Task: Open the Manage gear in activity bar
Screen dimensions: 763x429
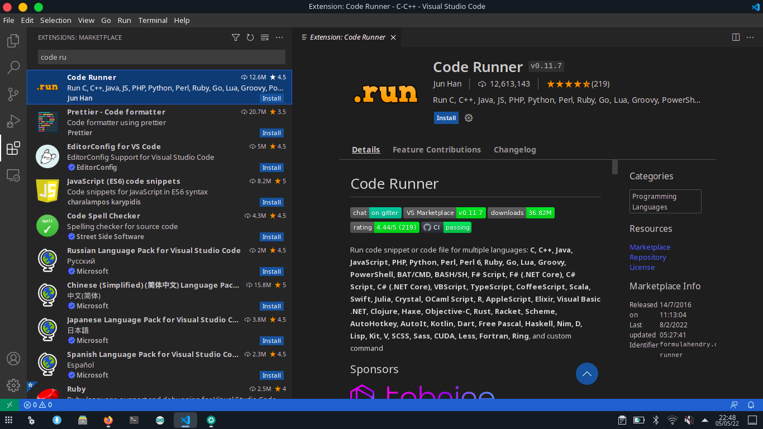Action: 13,385
